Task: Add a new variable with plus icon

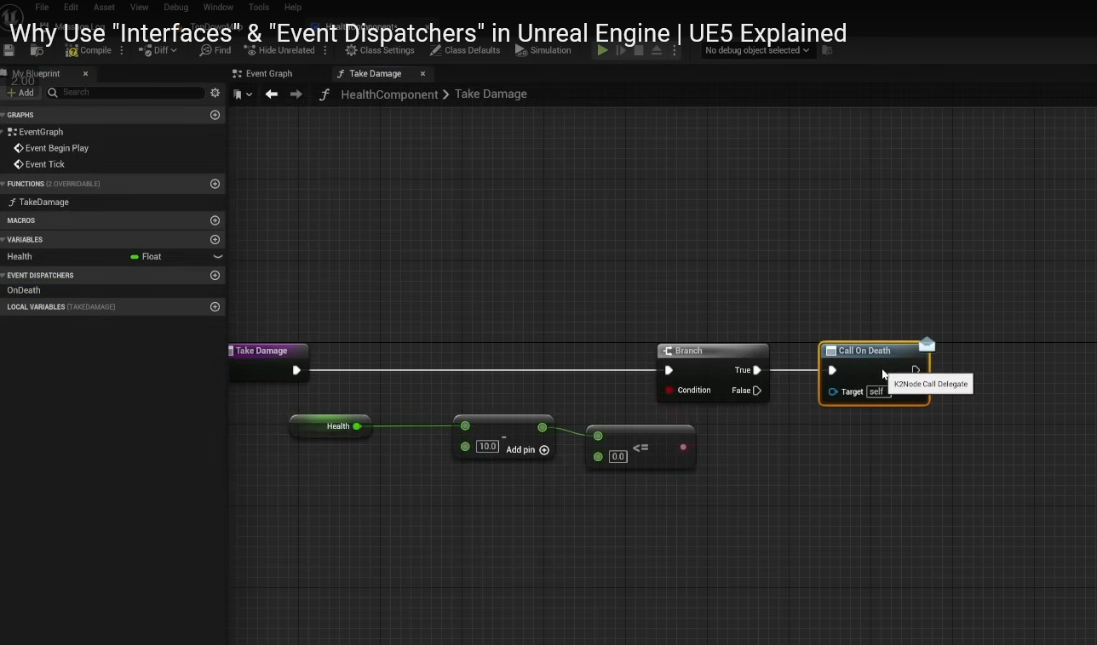Action: (x=215, y=240)
